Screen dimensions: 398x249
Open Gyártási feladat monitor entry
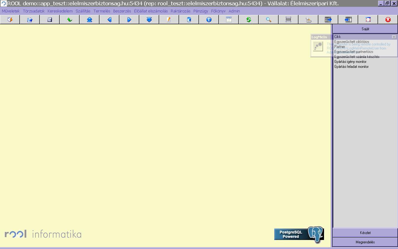click(x=351, y=67)
